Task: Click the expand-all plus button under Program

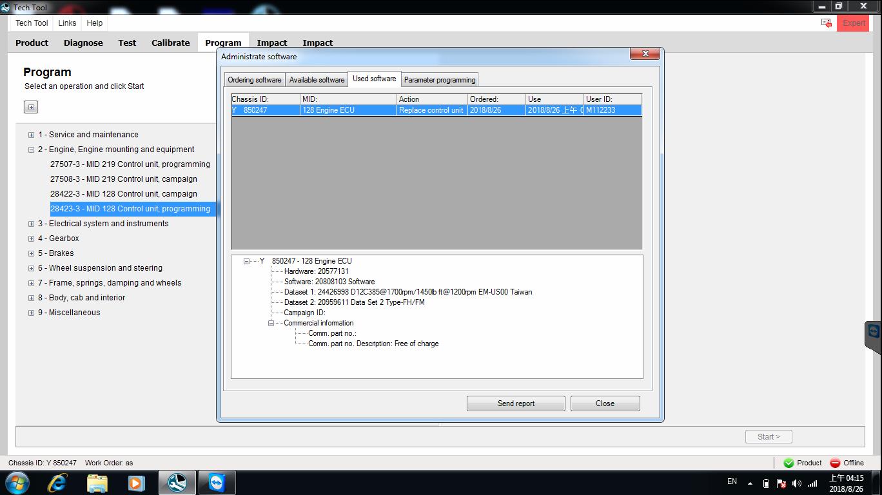Action: [x=31, y=107]
